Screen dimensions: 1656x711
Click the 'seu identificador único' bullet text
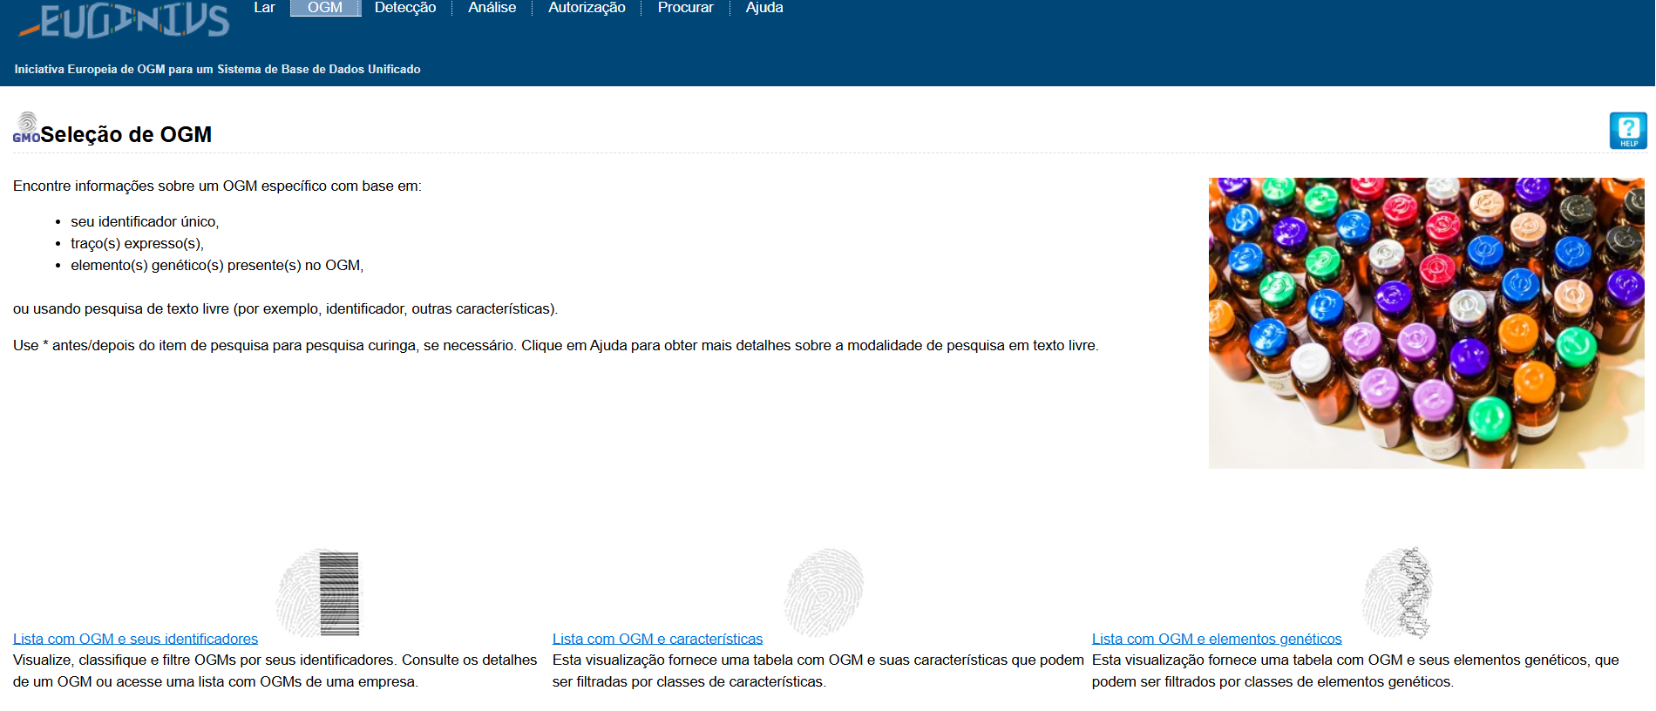(x=145, y=221)
